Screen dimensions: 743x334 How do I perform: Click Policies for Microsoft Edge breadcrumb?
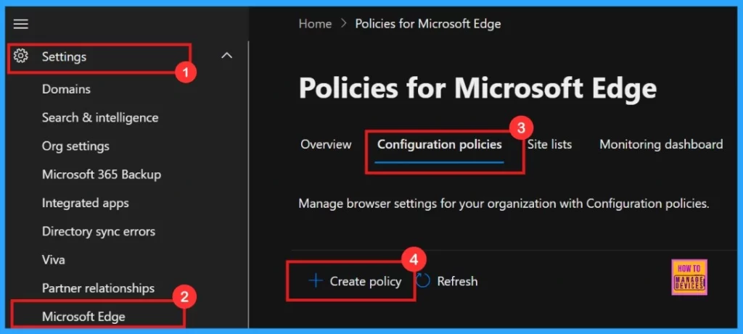pyautogui.click(x=427, y=24)
